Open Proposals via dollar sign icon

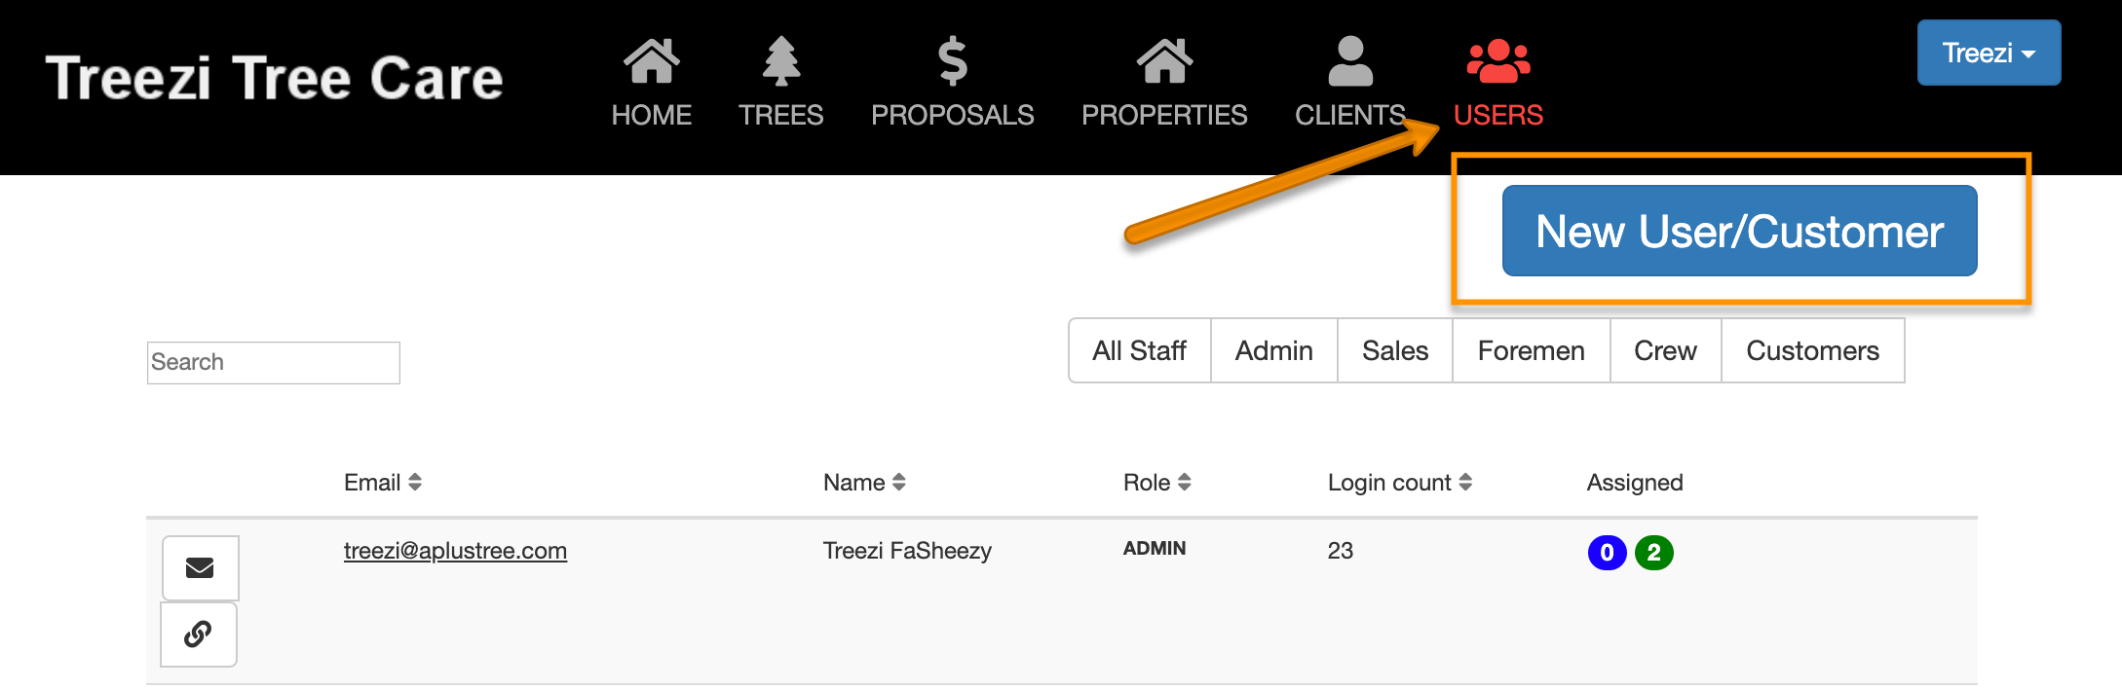(x=952, y=60)
